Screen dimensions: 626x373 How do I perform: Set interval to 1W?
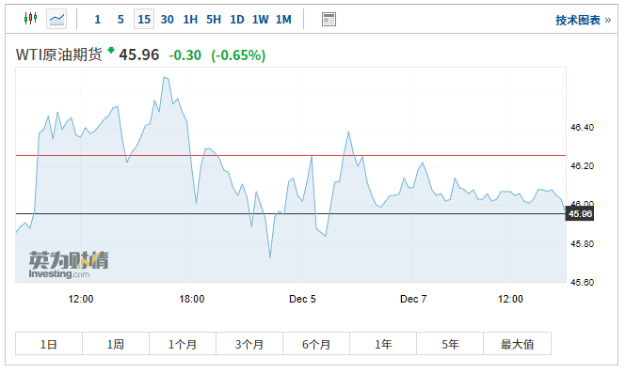pos(261,19)
